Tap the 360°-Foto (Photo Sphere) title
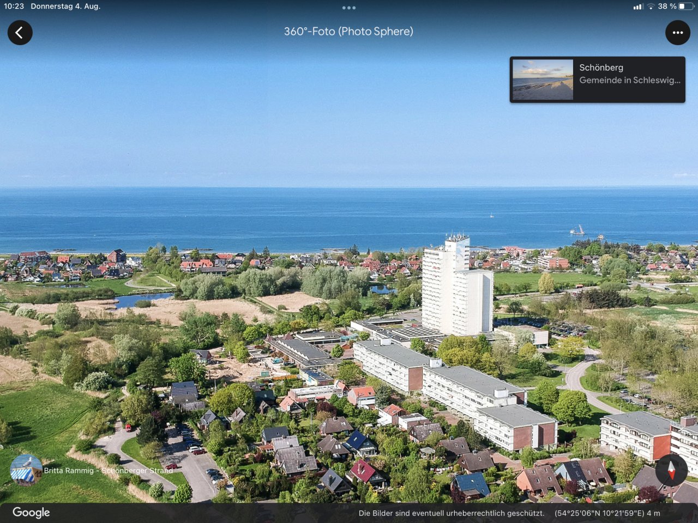This screenshot has width=698, height=523. click(348, 31)
